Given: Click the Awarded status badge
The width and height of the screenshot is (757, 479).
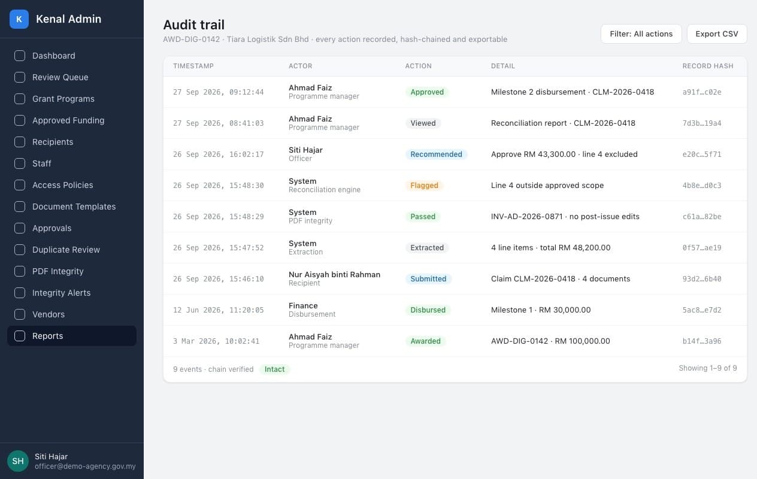Looking at the screenshot, I should click(425, 341).
